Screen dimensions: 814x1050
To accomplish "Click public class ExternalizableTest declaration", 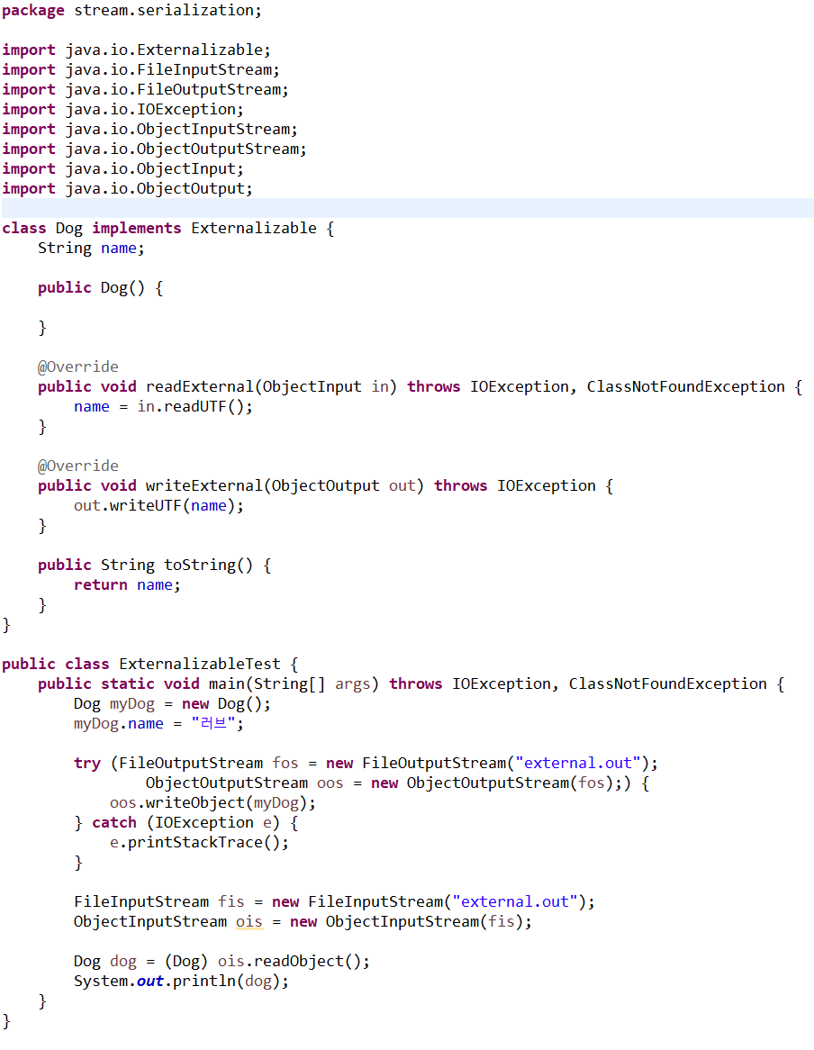I will [150, 665].
